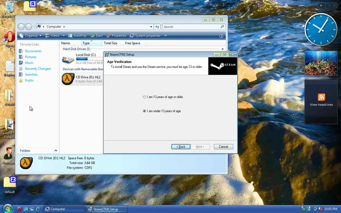The width and height of the screenshot is (341, 213).
Task: Open the address bar history dropdown
Action: coord(151,27)
